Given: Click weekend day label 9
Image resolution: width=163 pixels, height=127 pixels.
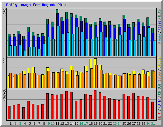Looking at the screenshot, I should [x=49, y=124].
